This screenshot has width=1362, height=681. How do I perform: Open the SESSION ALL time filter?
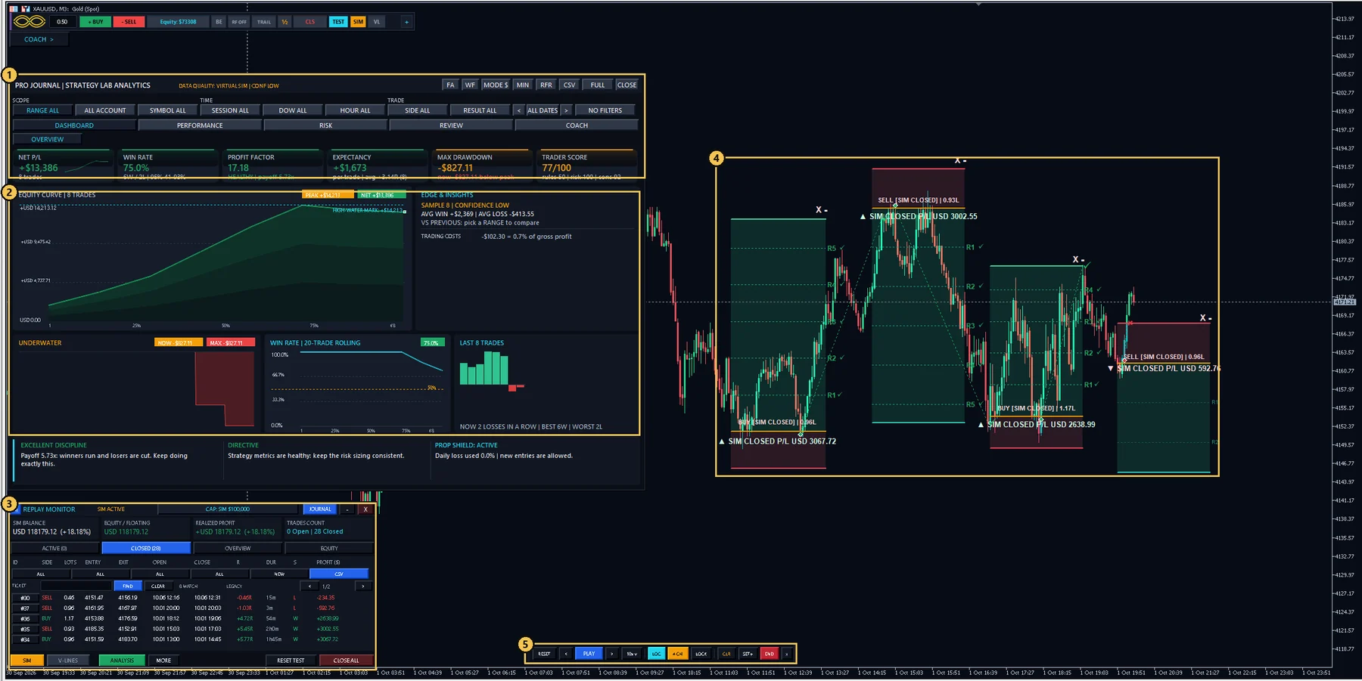click(x=230, y=110)
